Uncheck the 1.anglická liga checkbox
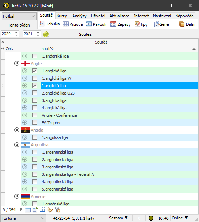 pyautogui.click(x=35, y=71)
